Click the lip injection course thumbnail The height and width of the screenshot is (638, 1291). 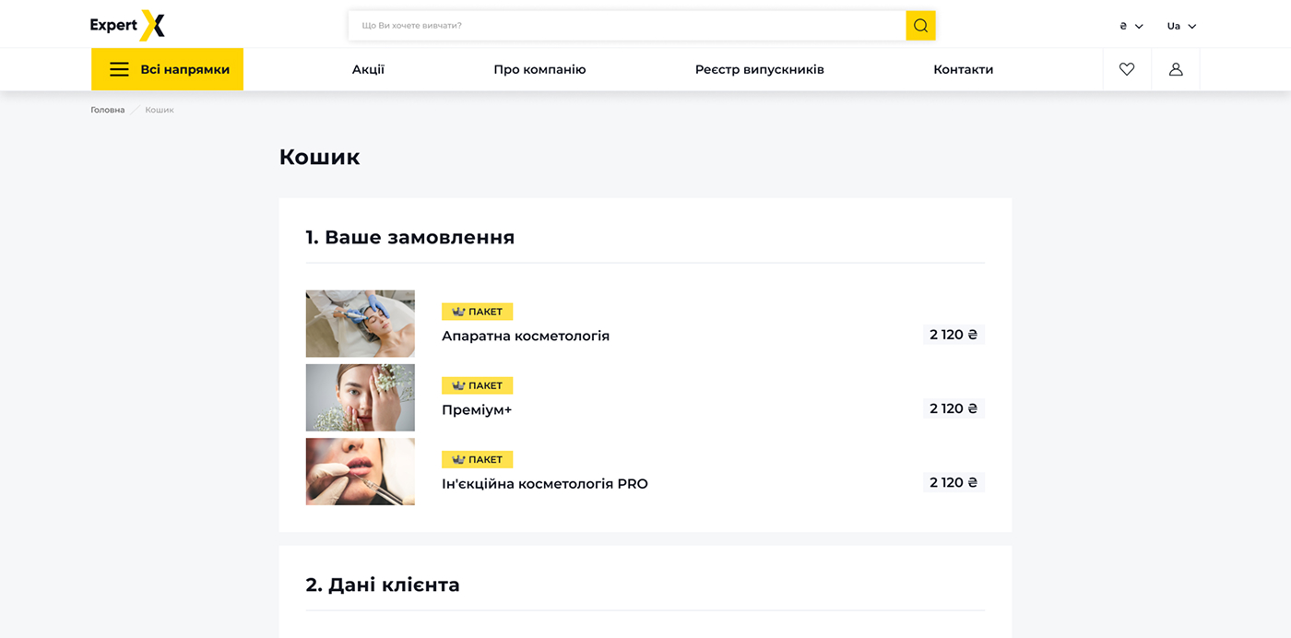point(360,471)
